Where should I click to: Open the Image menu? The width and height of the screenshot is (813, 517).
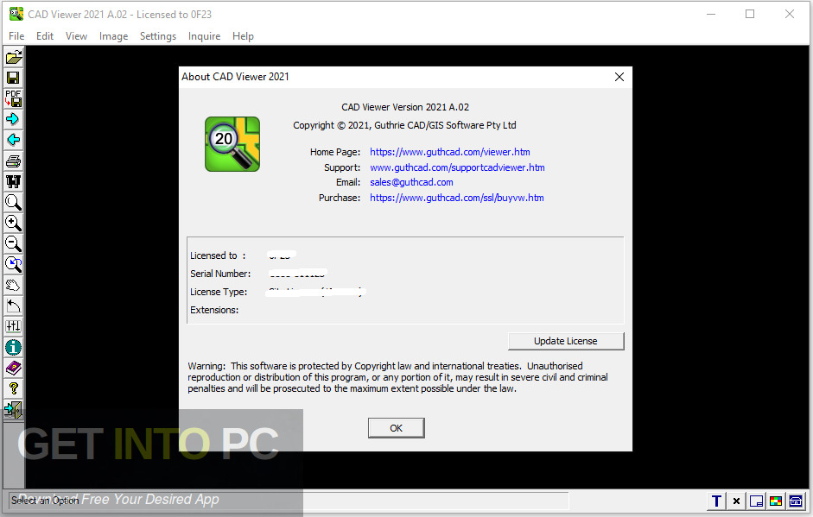113,36
